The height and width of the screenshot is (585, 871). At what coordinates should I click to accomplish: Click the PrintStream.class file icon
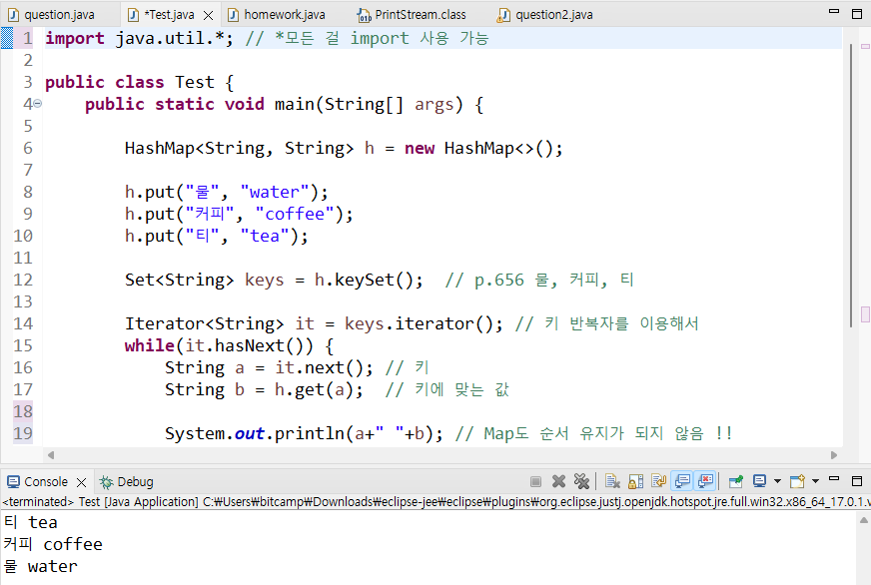point(365,16)
